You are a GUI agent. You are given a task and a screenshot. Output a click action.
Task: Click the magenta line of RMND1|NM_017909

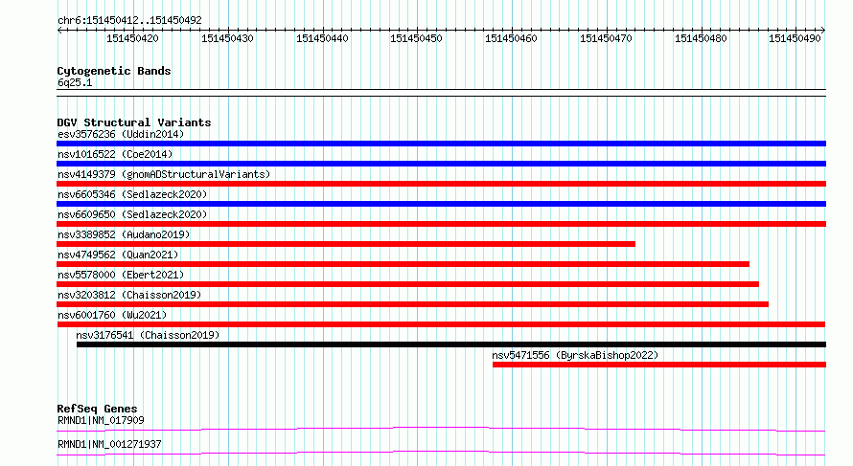click(441, 430)
